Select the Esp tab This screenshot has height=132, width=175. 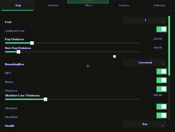tap(18, 5)
